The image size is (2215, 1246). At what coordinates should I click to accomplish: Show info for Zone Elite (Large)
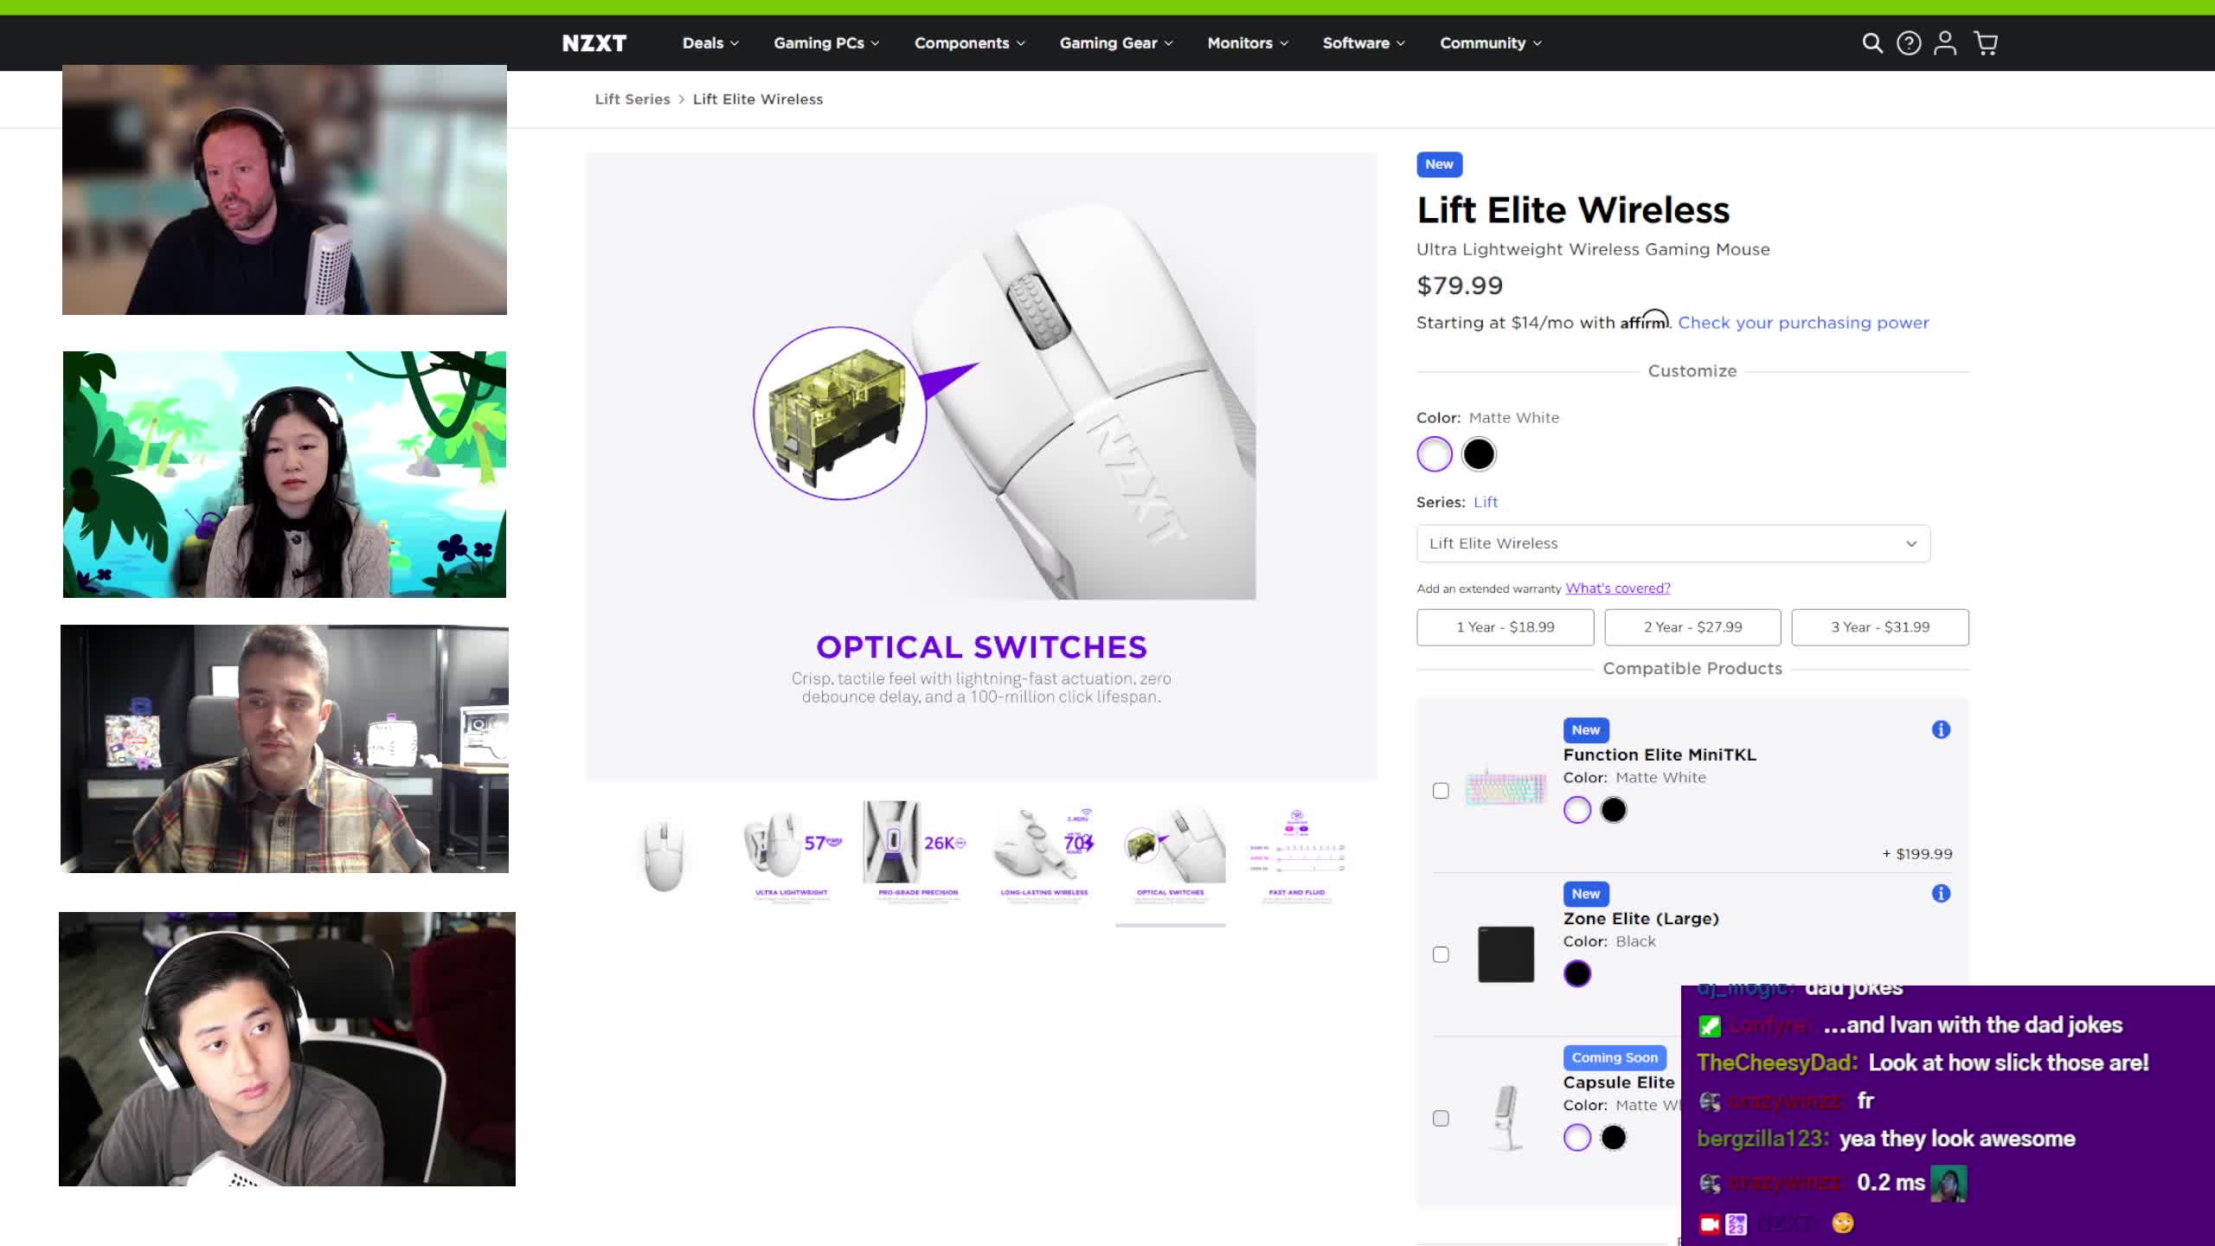pos(1941,893)
